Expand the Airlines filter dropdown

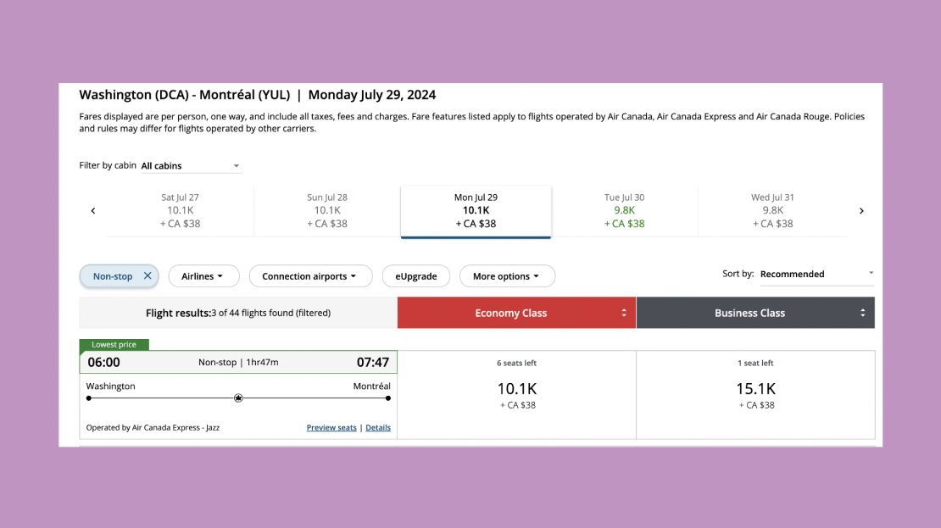click(x=203, y=276)
